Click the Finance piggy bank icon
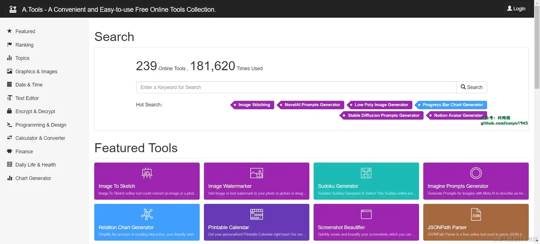 pyautogui.click(x=10, y=151)
